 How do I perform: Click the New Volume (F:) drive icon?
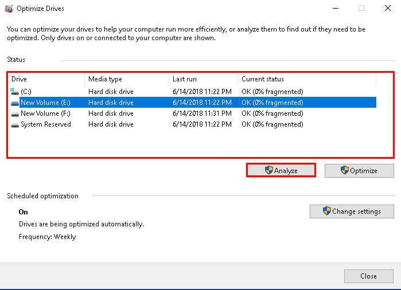(x=14, y=113)
